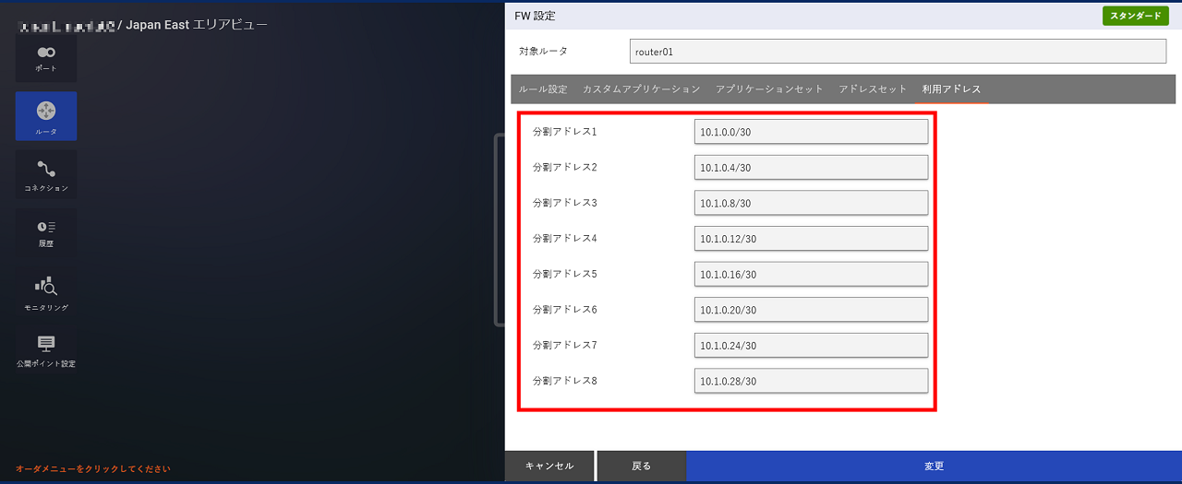Click 分割アドレス4 field 10.1.0.12/30
1182x484 pixels.
click(x=811, y=239)
